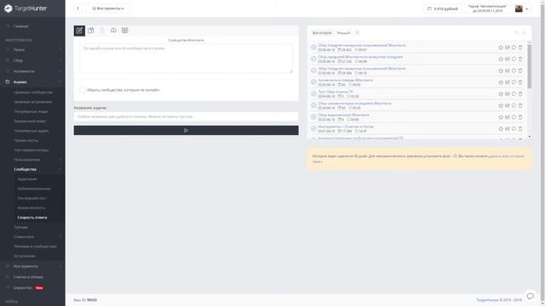
Task: Select the manual input edit icon
Action: [x=79, y=31]
